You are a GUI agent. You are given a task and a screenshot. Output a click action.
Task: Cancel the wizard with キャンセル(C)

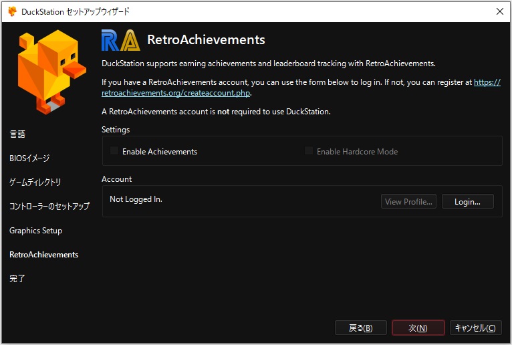(475, 328)
